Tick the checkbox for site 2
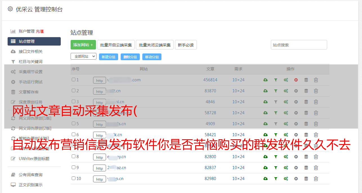Viewport: 362px width, 193px height. pyautogui.click(x=73, y=91)
